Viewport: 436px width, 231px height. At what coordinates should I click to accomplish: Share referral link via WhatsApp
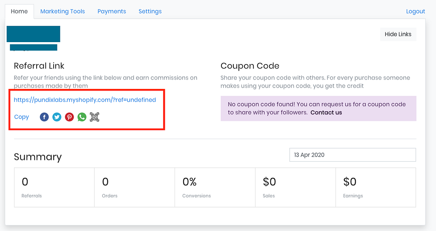click(82, 117)
